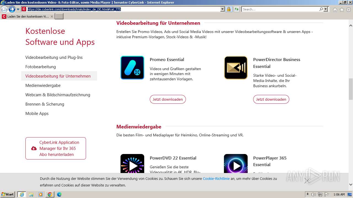Click the Kostenlose Software und Apps heading
Viewport: 353px width, 198px height.
(x=60, y=36)
